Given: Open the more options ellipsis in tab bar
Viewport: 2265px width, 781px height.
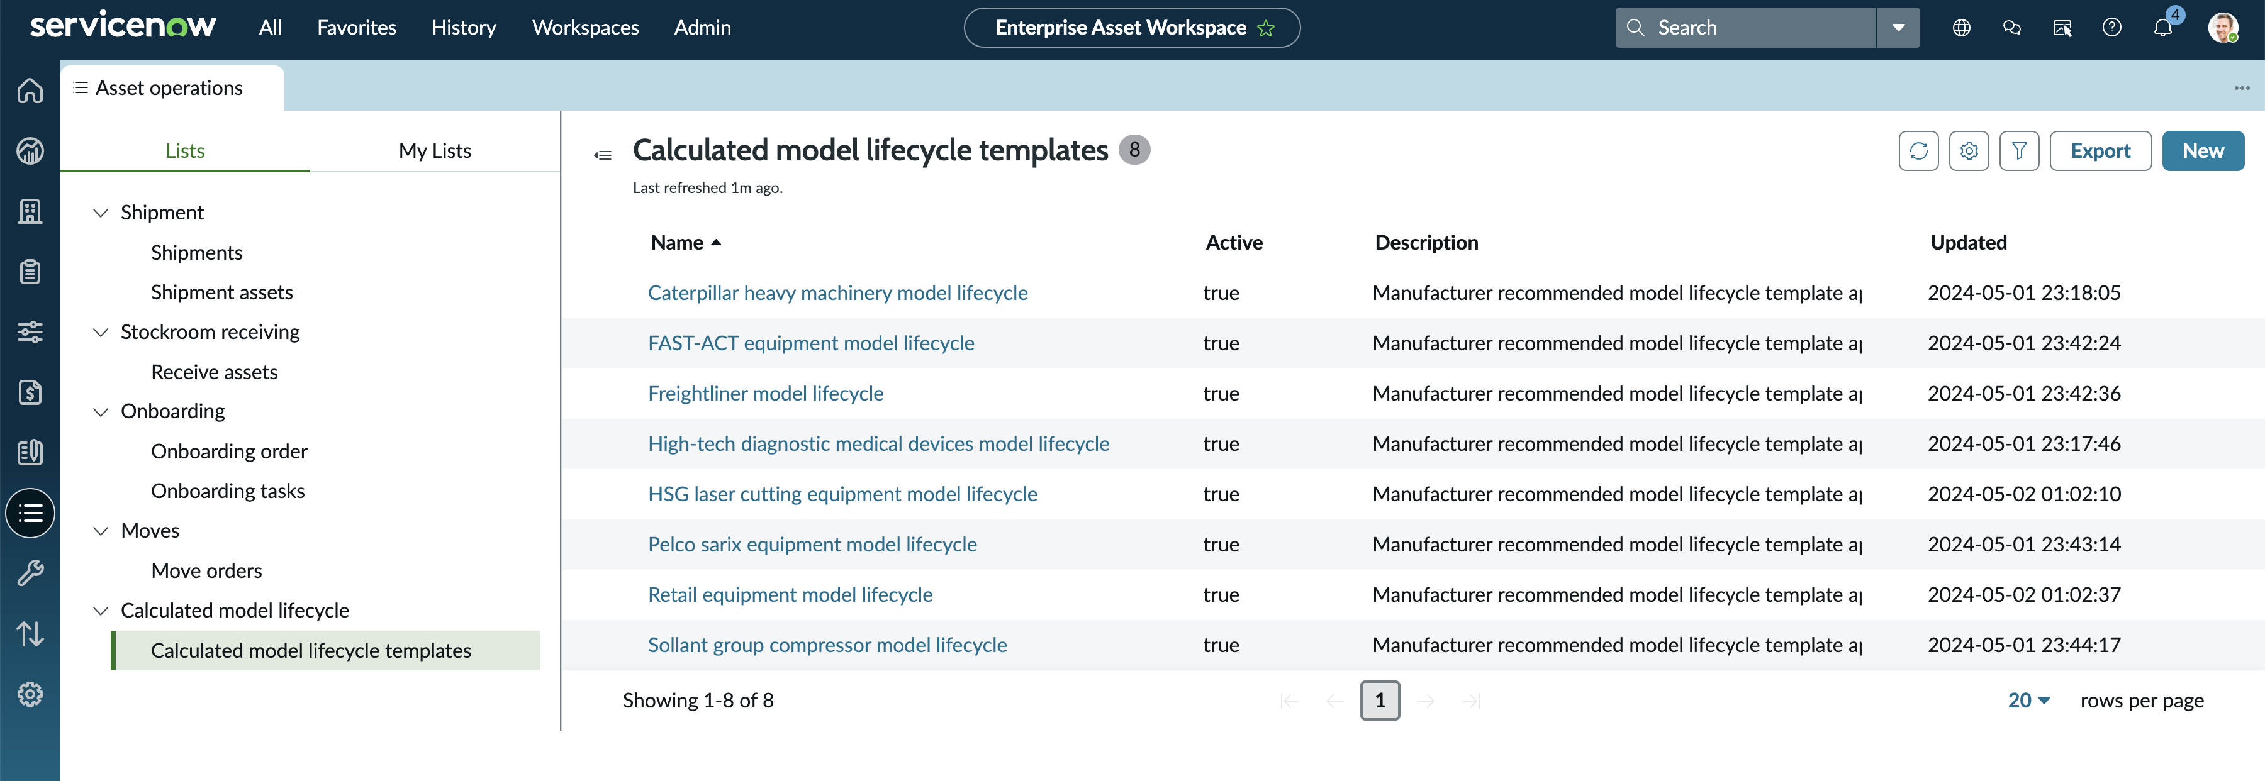Looking at the screenshot, I should click(x=2241, y=88).
